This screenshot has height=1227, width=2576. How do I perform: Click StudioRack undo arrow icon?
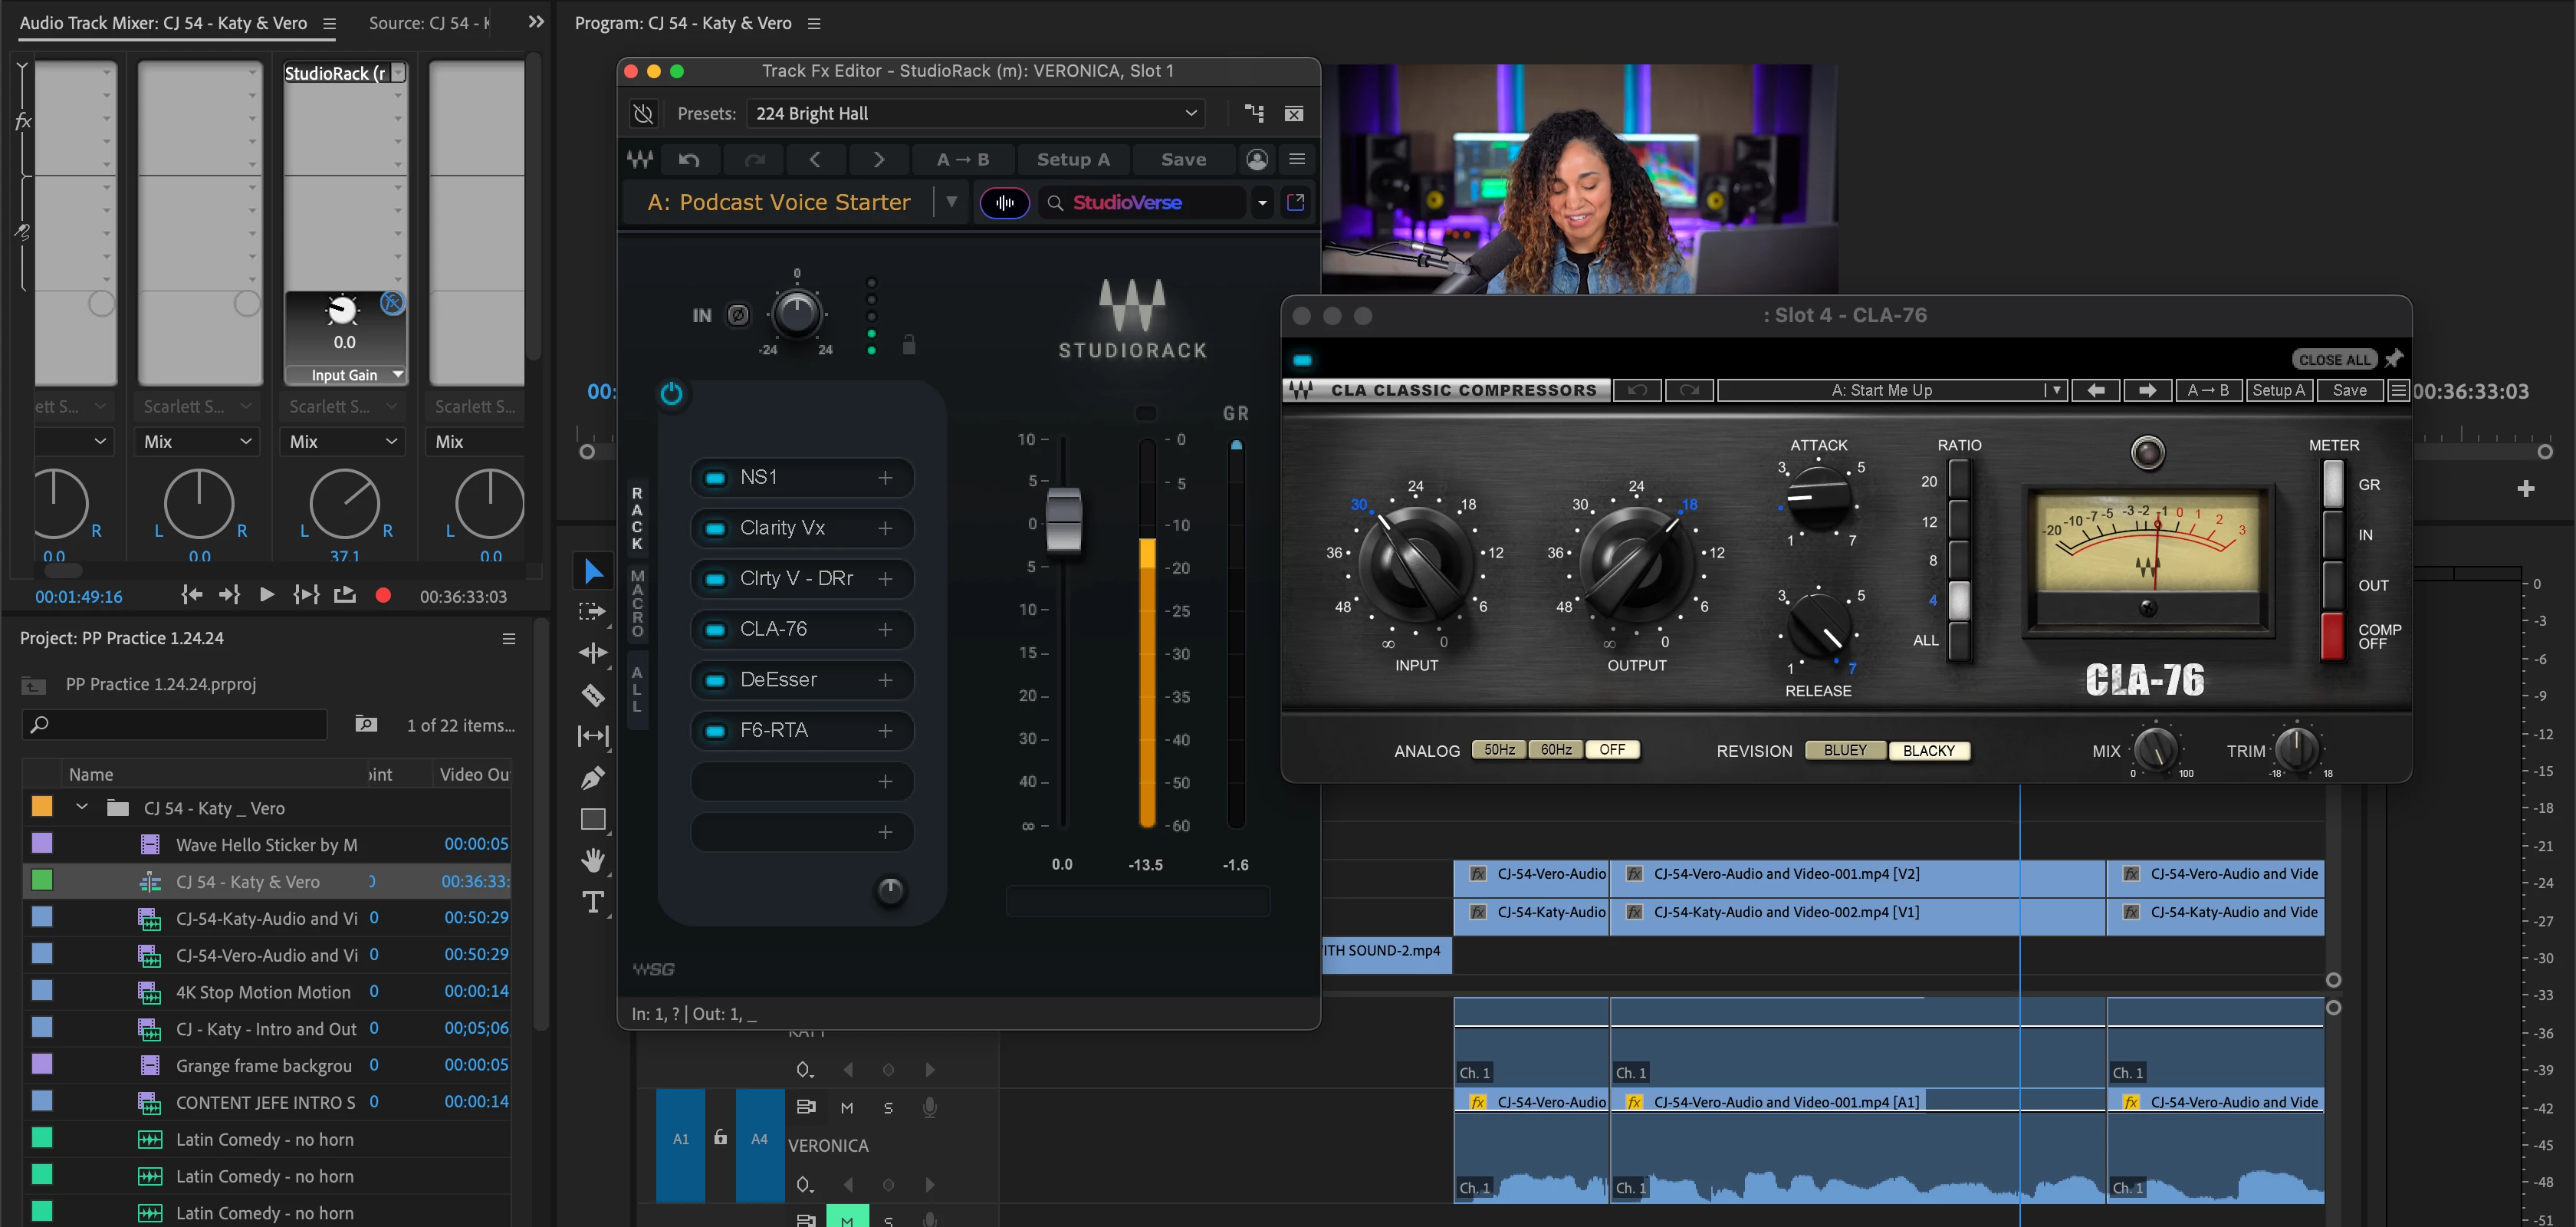[x=689, y=160]
